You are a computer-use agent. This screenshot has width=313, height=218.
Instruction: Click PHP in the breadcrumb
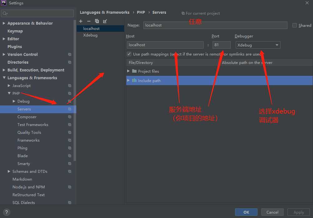tap(141, 12)
